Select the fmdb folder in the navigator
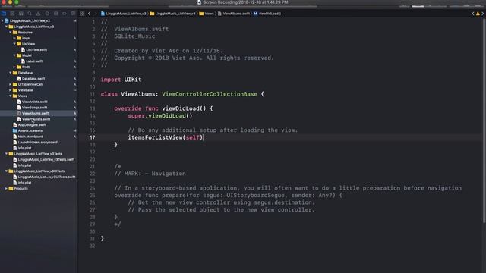The height and width of the screenshot is (273, 486). click(26, 67)
